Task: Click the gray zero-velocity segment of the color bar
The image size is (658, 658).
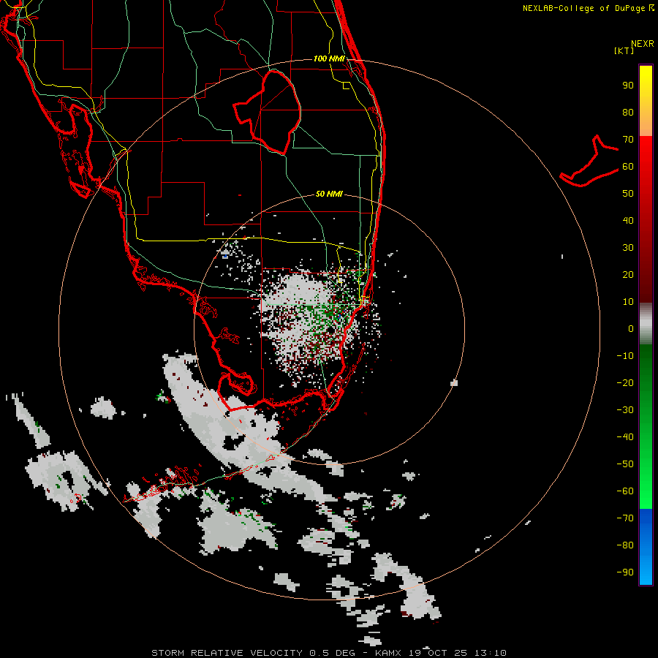Action: [646, 324]
